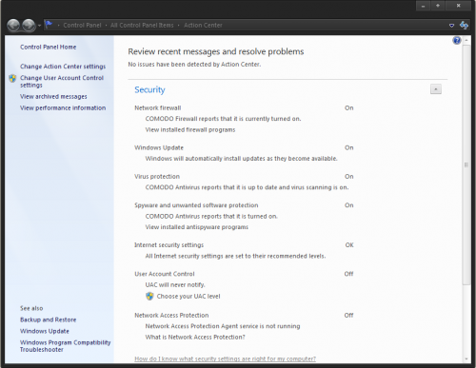Viewport: 476px width, 368px height.
Task: Select Action Center breadcrumb segment
Action: coord(203,25)
